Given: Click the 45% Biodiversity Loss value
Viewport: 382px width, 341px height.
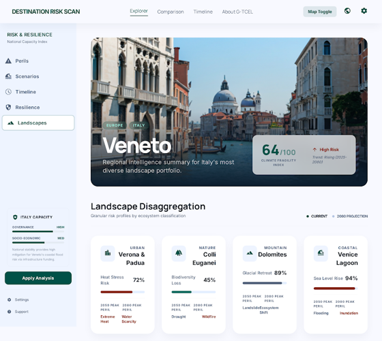Looking at the screenshot, I should tap(209, 280).
